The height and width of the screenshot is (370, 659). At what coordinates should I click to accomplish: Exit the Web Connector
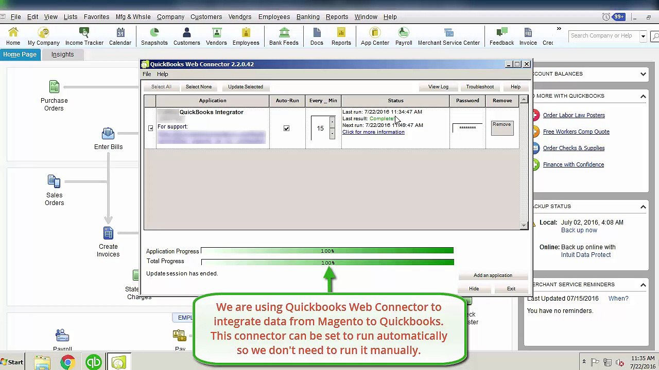pyautogui.click(x=511, y=289)
